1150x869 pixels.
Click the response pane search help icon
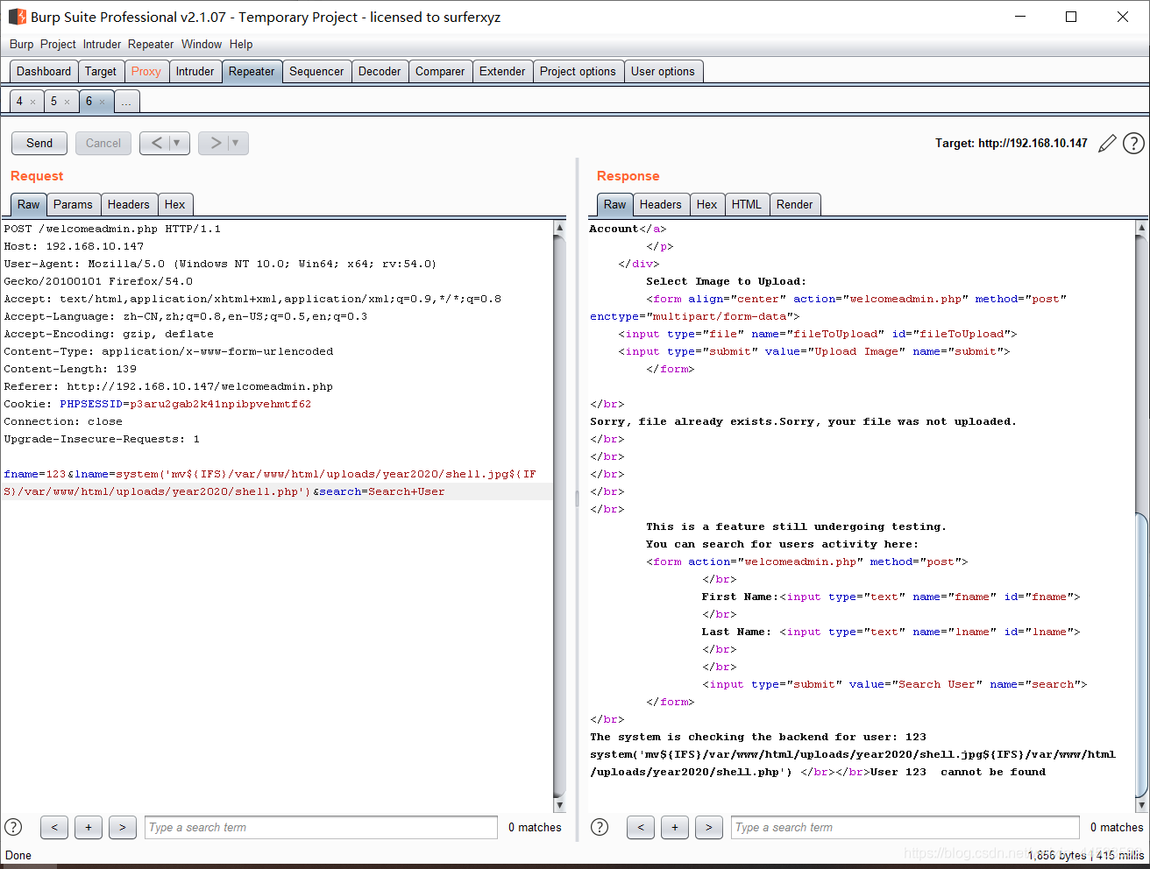click(x=600, y=827)
